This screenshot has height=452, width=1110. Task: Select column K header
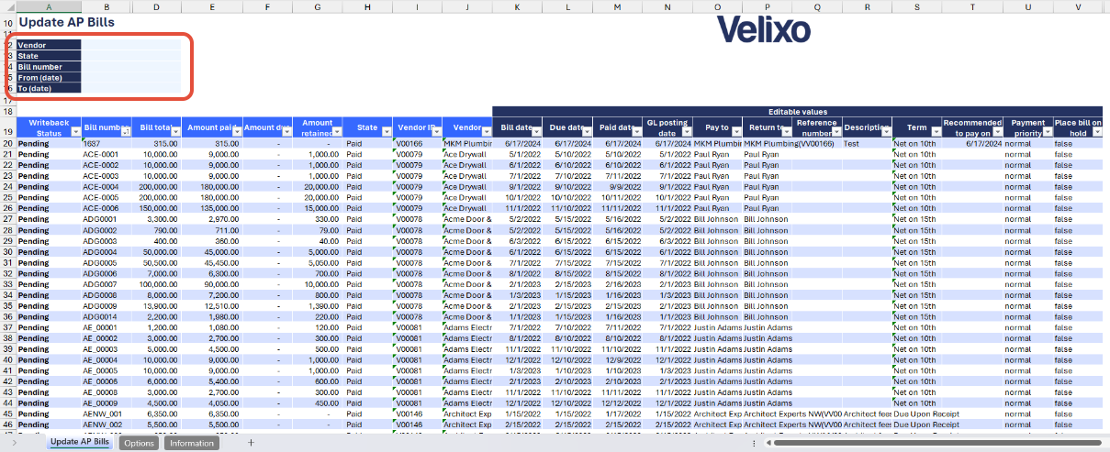[x=518, y=6]
